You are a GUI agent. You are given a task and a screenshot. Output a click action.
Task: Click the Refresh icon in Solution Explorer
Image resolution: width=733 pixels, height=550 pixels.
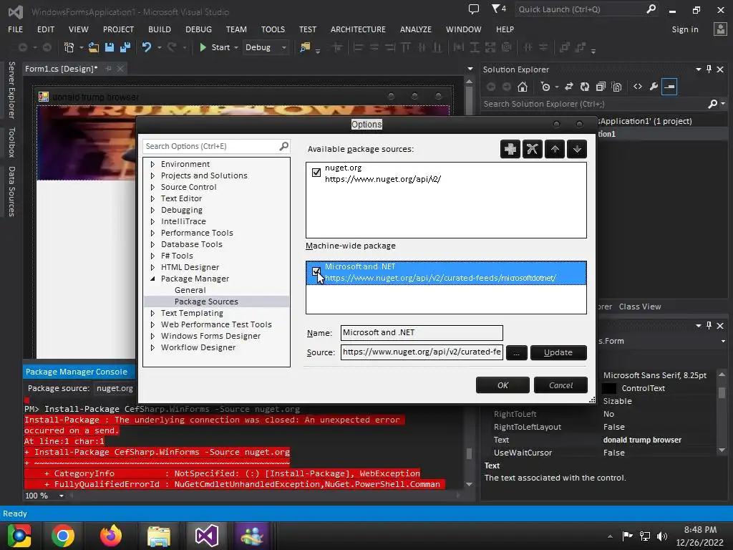(584, 87)
